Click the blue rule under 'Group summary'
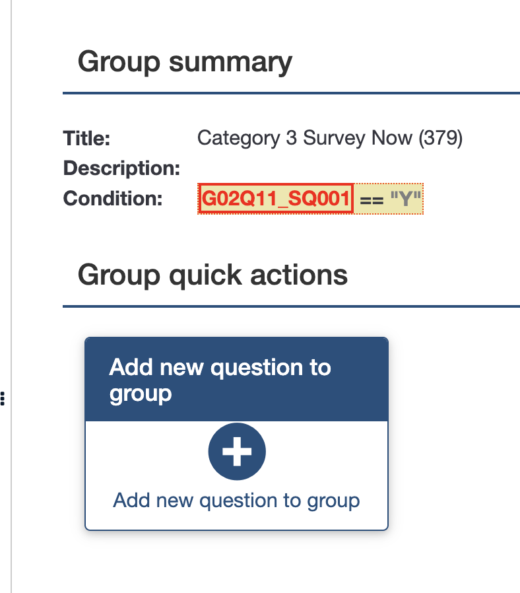This screenshot has width=520, height=593. [290, 94]
